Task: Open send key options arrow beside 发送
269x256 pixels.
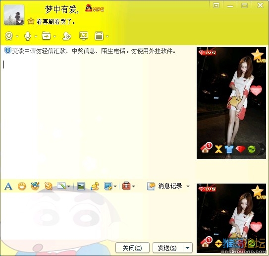Action: click(x=188, y=248)
